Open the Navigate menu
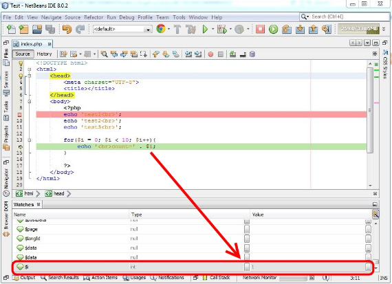 [52, 17]
